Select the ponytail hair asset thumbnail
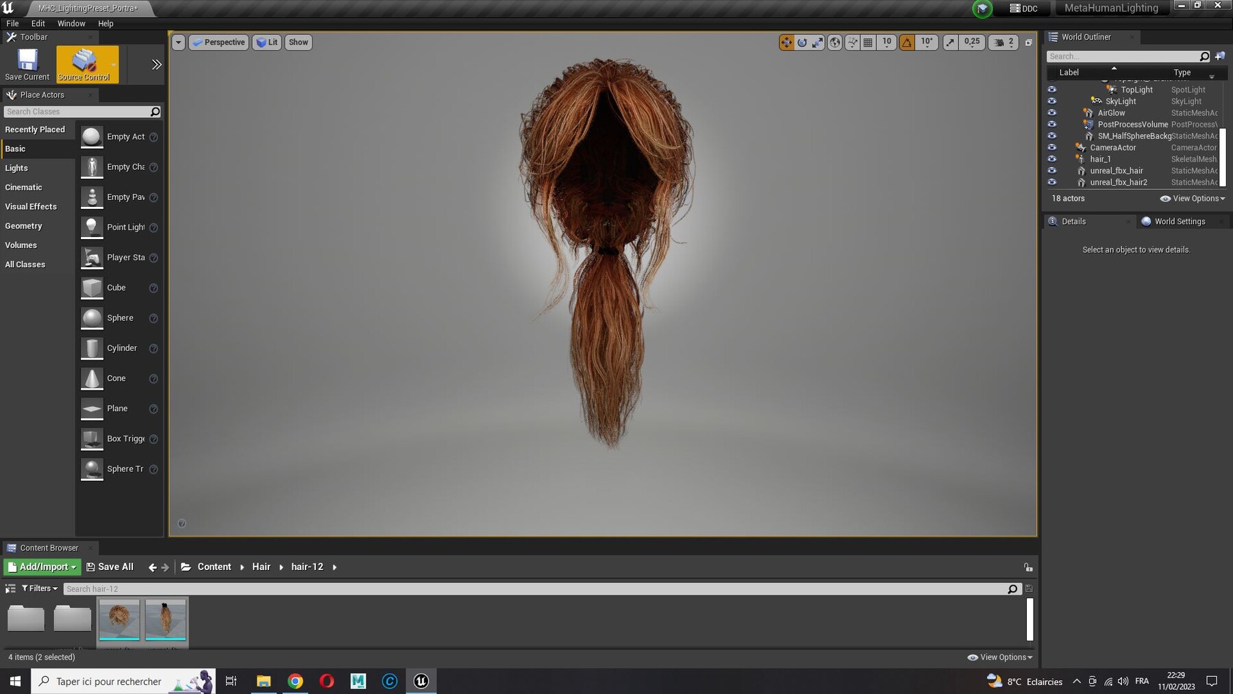The height and width of the screenshot is (694, 1233). (166, 620)
